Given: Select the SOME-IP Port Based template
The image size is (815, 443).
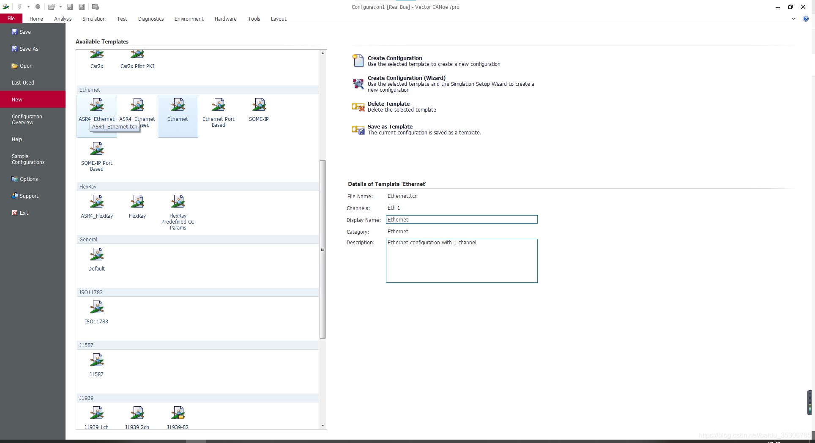Looking at the screenshot, I should click(97, 156).
